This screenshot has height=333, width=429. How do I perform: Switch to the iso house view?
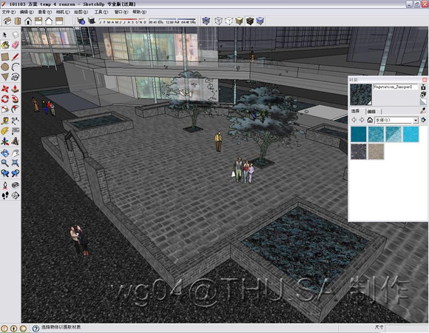click(7, 21)
